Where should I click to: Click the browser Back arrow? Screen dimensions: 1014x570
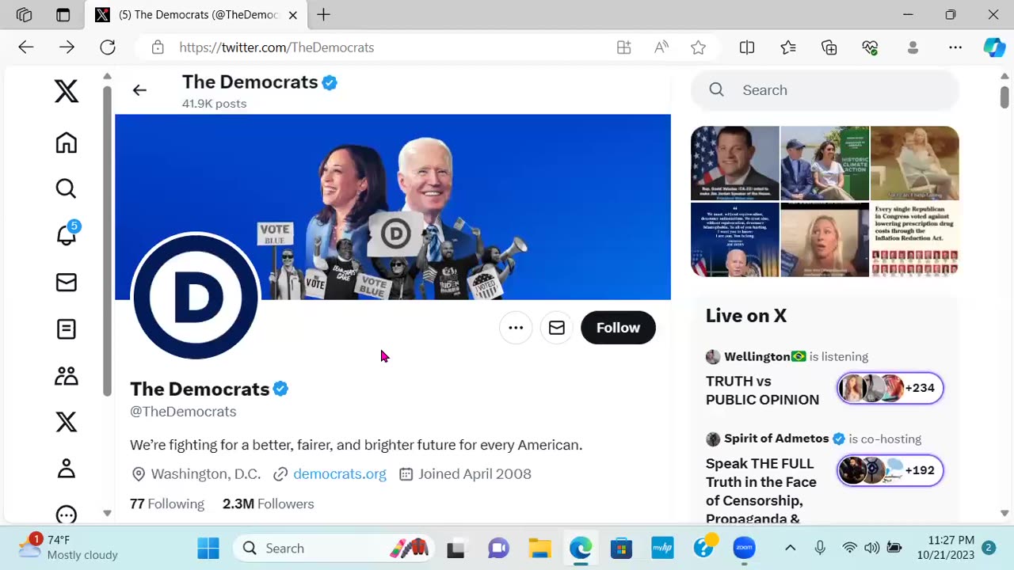tap(26, 47)
